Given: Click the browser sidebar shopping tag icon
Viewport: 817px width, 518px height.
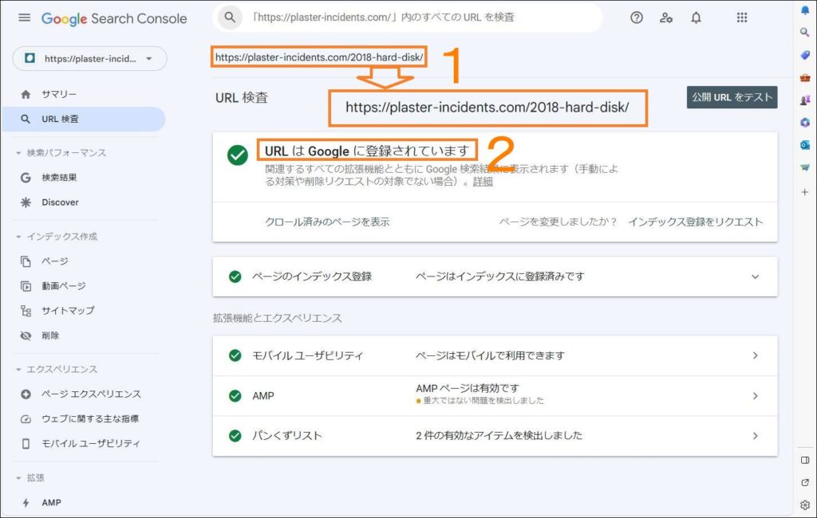Looking at the screenshot, I should 805,55.
